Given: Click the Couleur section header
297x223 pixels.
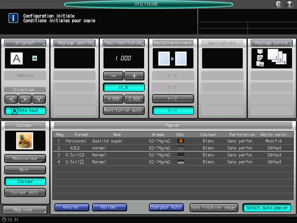Looking at the screenshot, I should tap(25, 125).
